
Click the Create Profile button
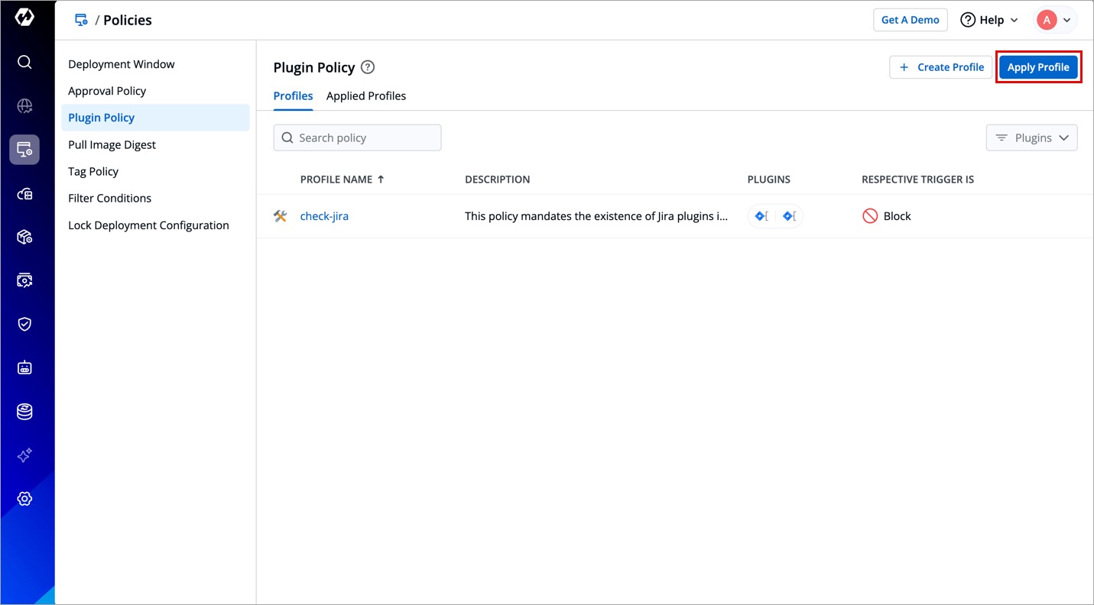pyautogui.click(x=940, y=67)
